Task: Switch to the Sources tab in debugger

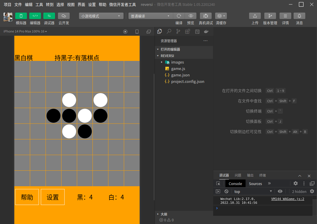Action: pos(255,183)
